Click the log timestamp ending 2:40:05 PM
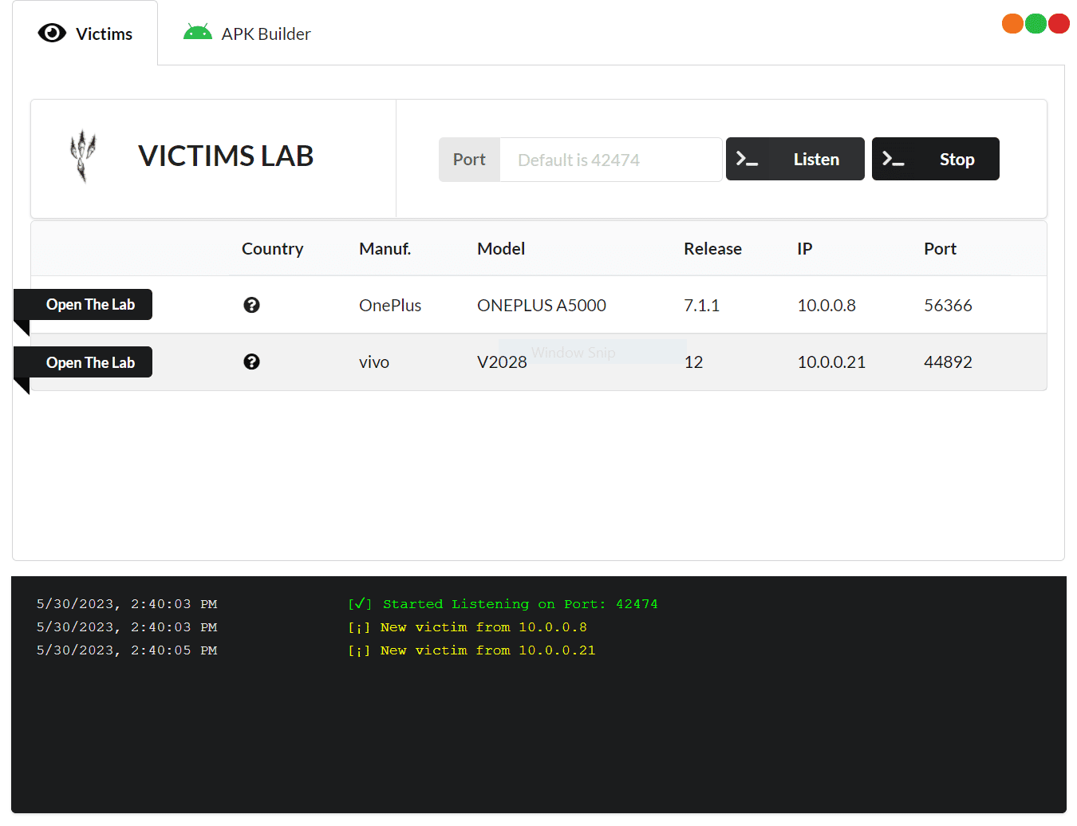Image resolution: width=1077 pixels, height=826 pixels. pos(127,650)
